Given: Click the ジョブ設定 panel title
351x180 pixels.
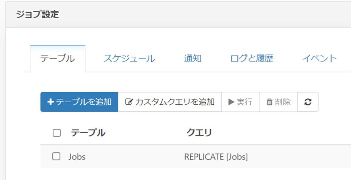Looking at the screenshot, I should (x=37, y=15).
